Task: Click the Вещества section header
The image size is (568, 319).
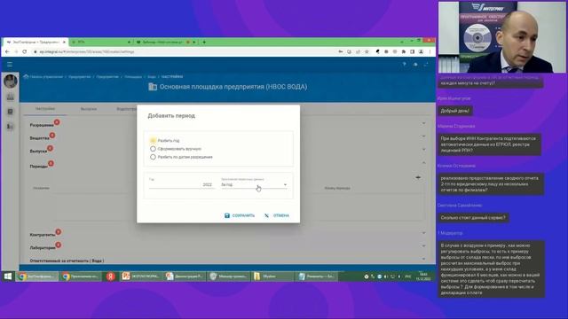Action: point(39,138)
